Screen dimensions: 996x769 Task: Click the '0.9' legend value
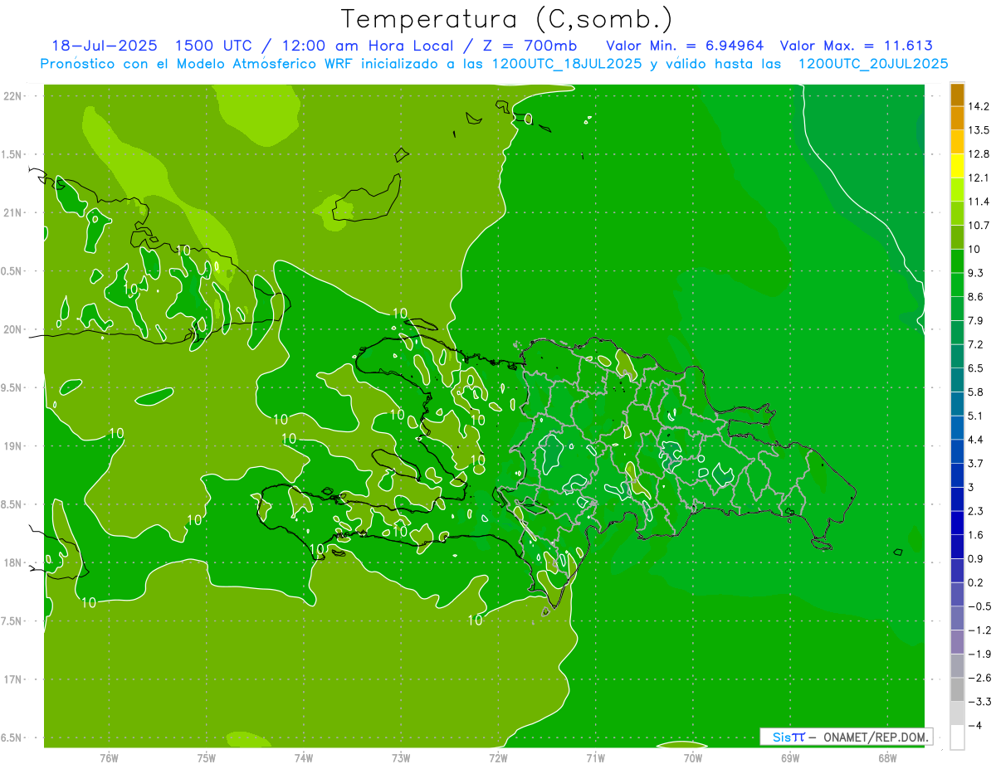(976, 558)
